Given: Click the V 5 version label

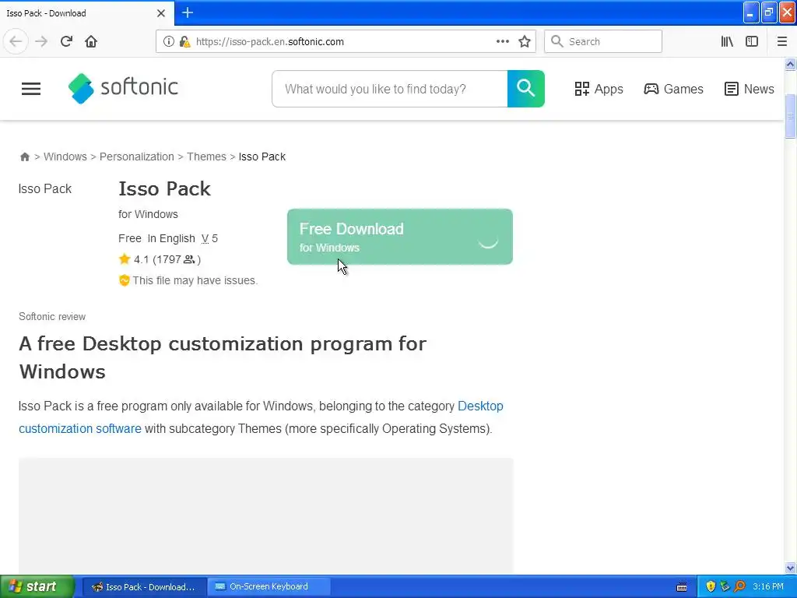Looking at the screenshot, I should 209,238.
